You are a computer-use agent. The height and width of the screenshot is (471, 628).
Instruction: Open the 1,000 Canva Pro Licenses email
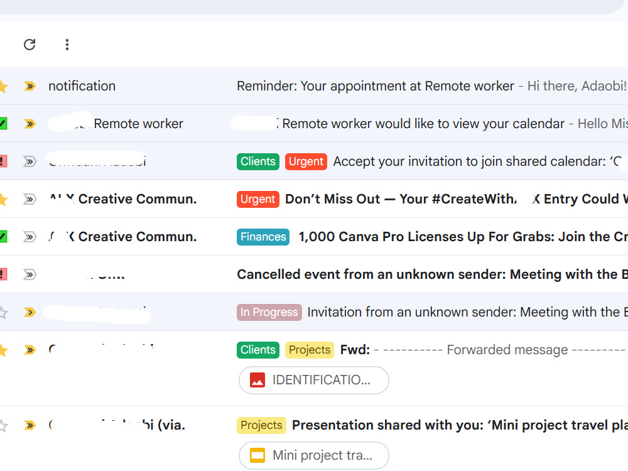(x=463, y=237)
